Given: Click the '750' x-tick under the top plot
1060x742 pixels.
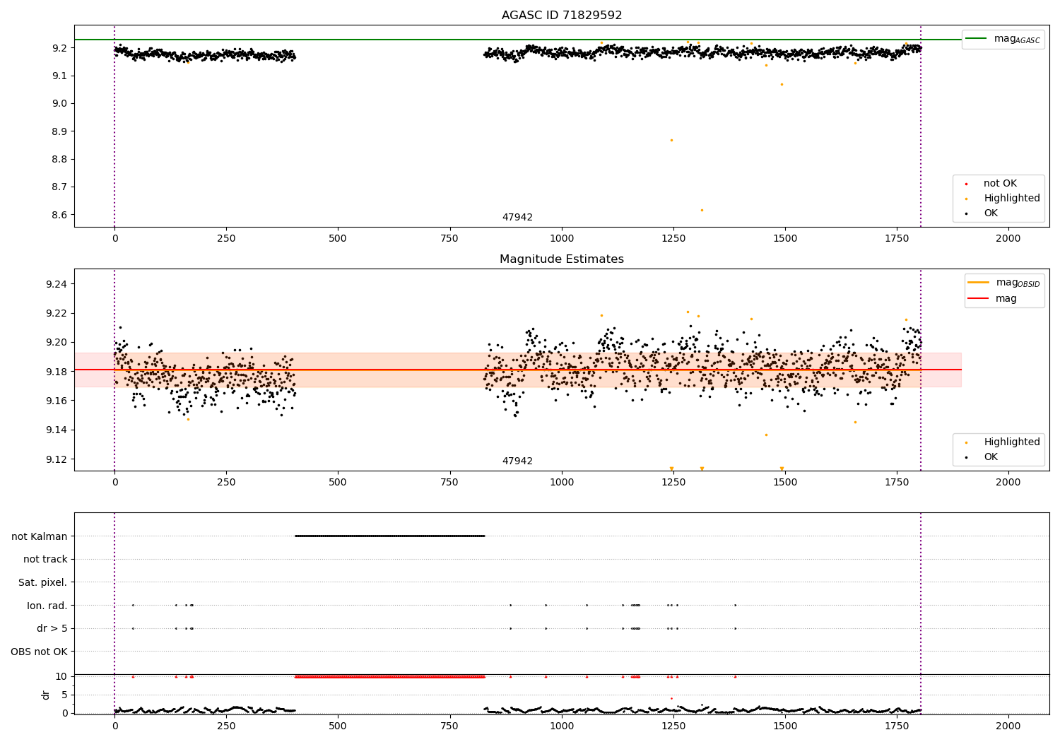Looking at the screenshot, I should 450,238.
